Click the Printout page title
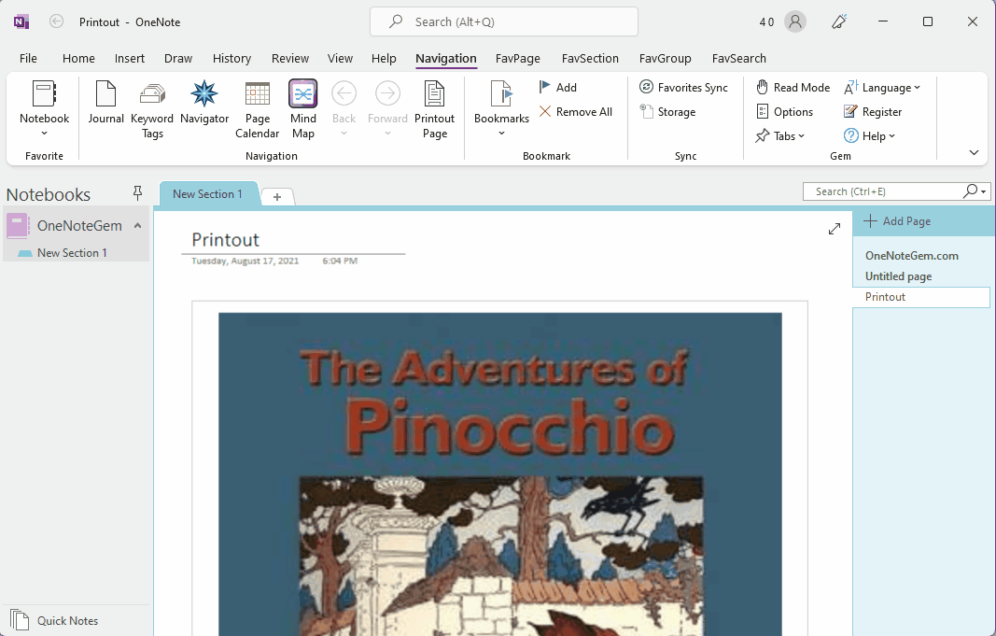This screenshot has height=636, width=996. pyautogui.click(x=226, y=239)
